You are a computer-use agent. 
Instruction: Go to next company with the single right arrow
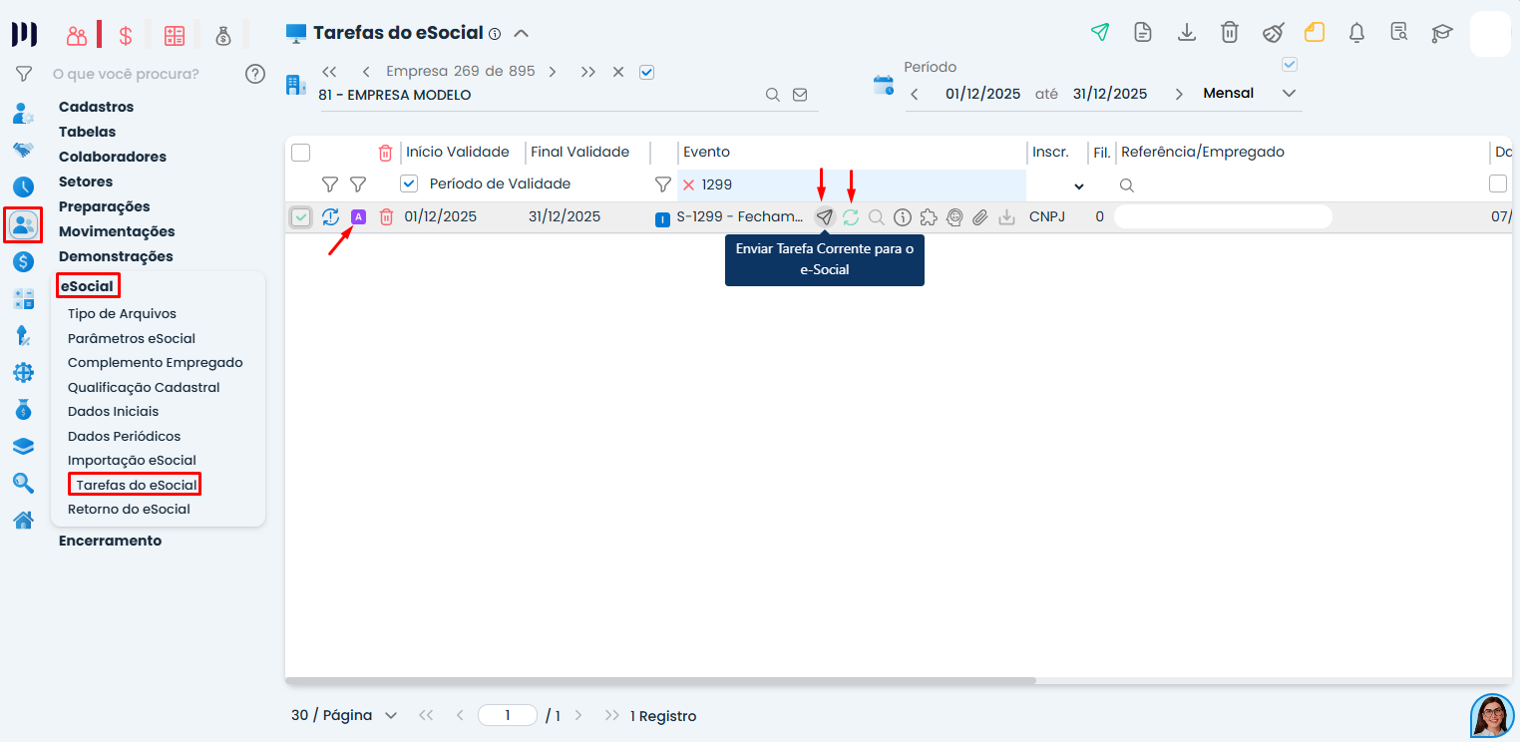point(553,72)
